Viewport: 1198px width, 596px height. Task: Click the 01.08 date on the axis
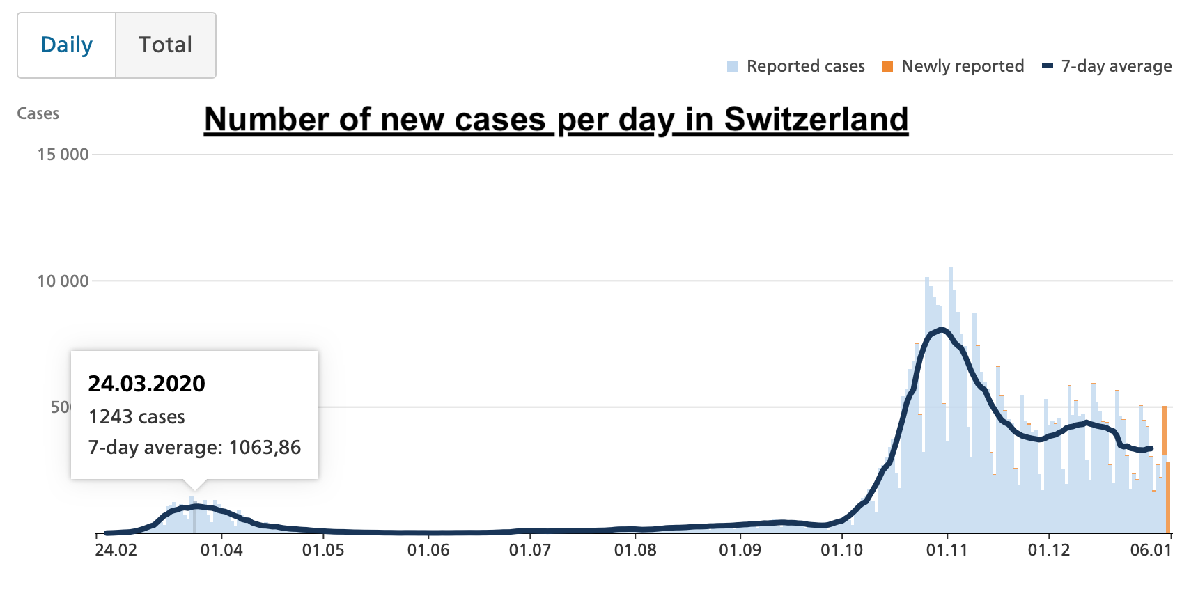pos(635,550)
